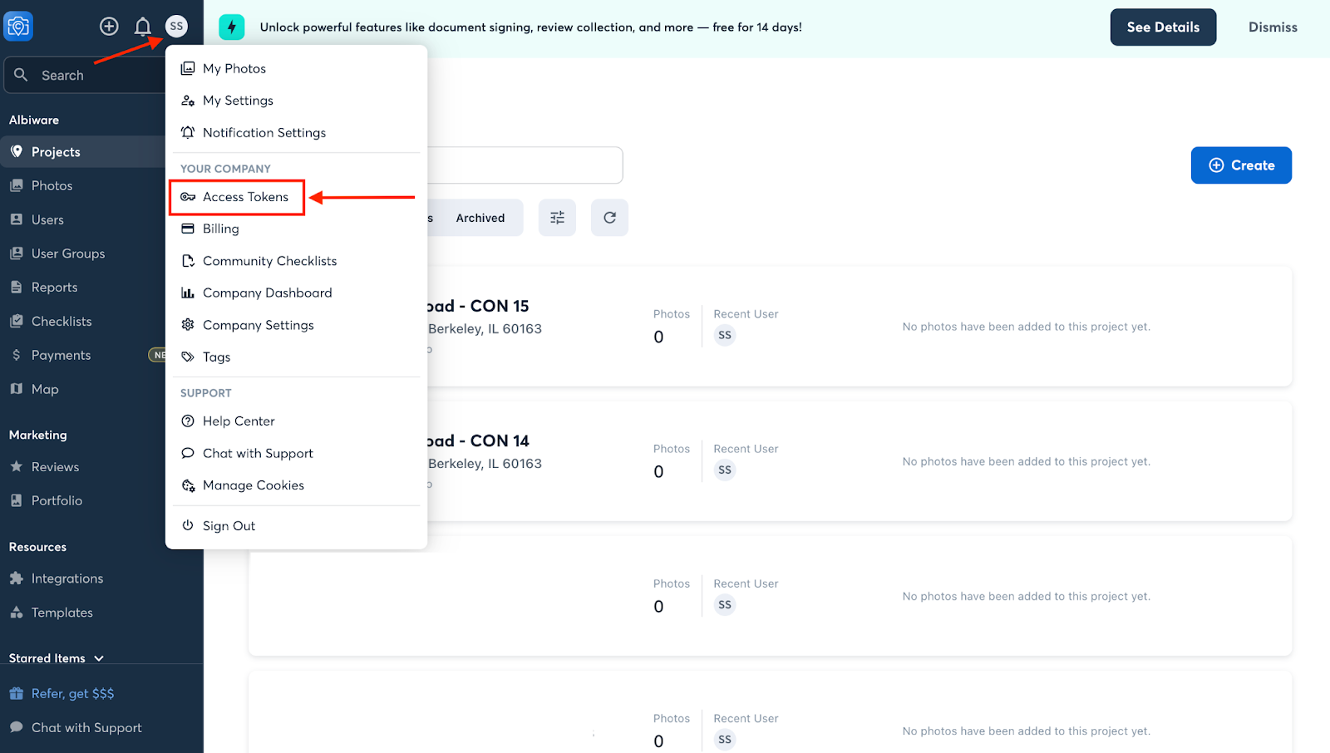Click the refresh projects icon
The image size is (1330, 753).
coord(609,218)
